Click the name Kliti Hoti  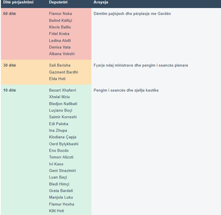(56, 211)
